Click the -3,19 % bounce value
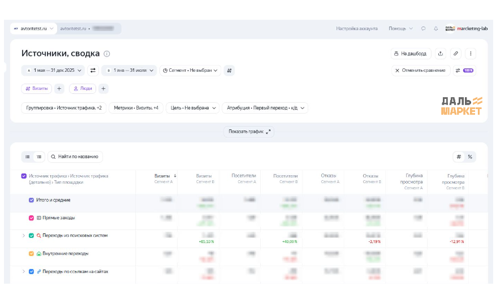496x295 pixels. click(374, 242)
